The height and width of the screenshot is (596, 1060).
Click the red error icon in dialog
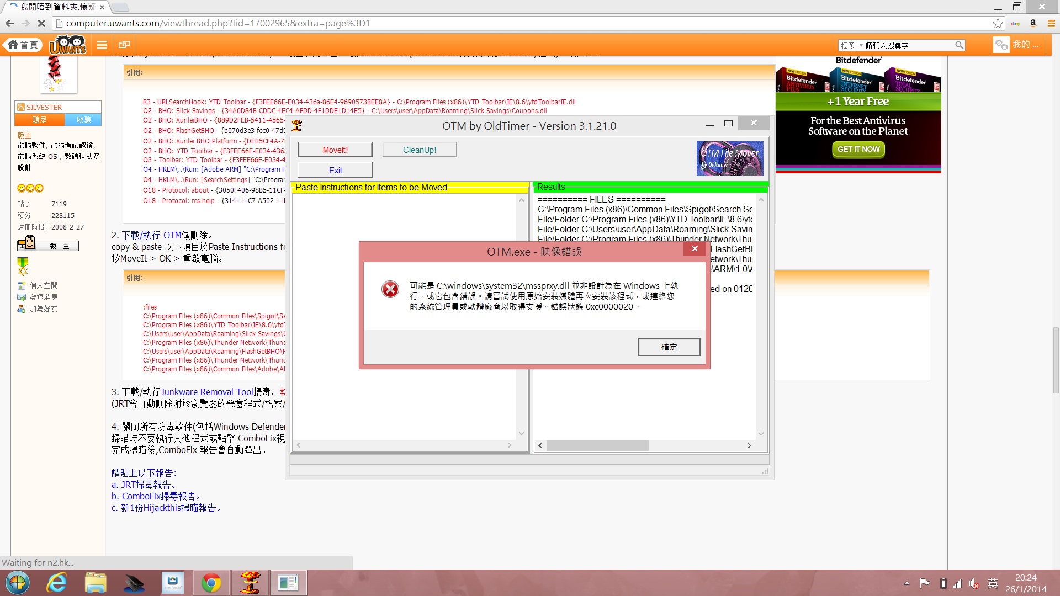(390, 289)
